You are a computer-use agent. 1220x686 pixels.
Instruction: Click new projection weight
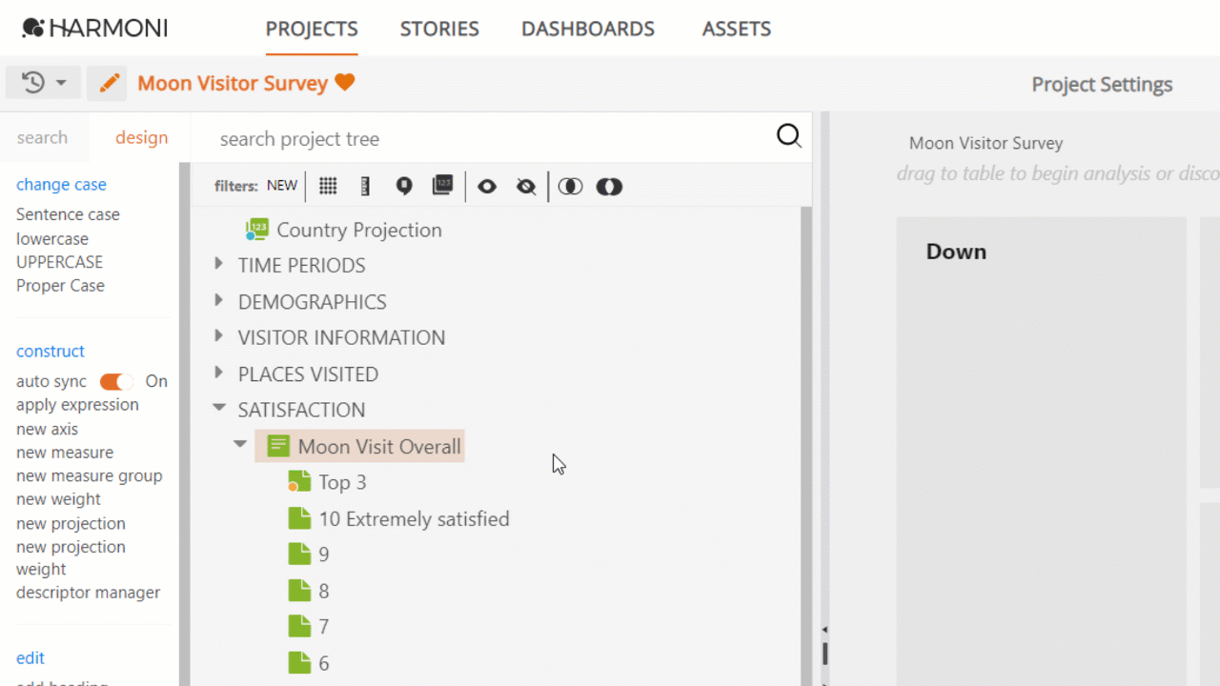click(71, 558)
